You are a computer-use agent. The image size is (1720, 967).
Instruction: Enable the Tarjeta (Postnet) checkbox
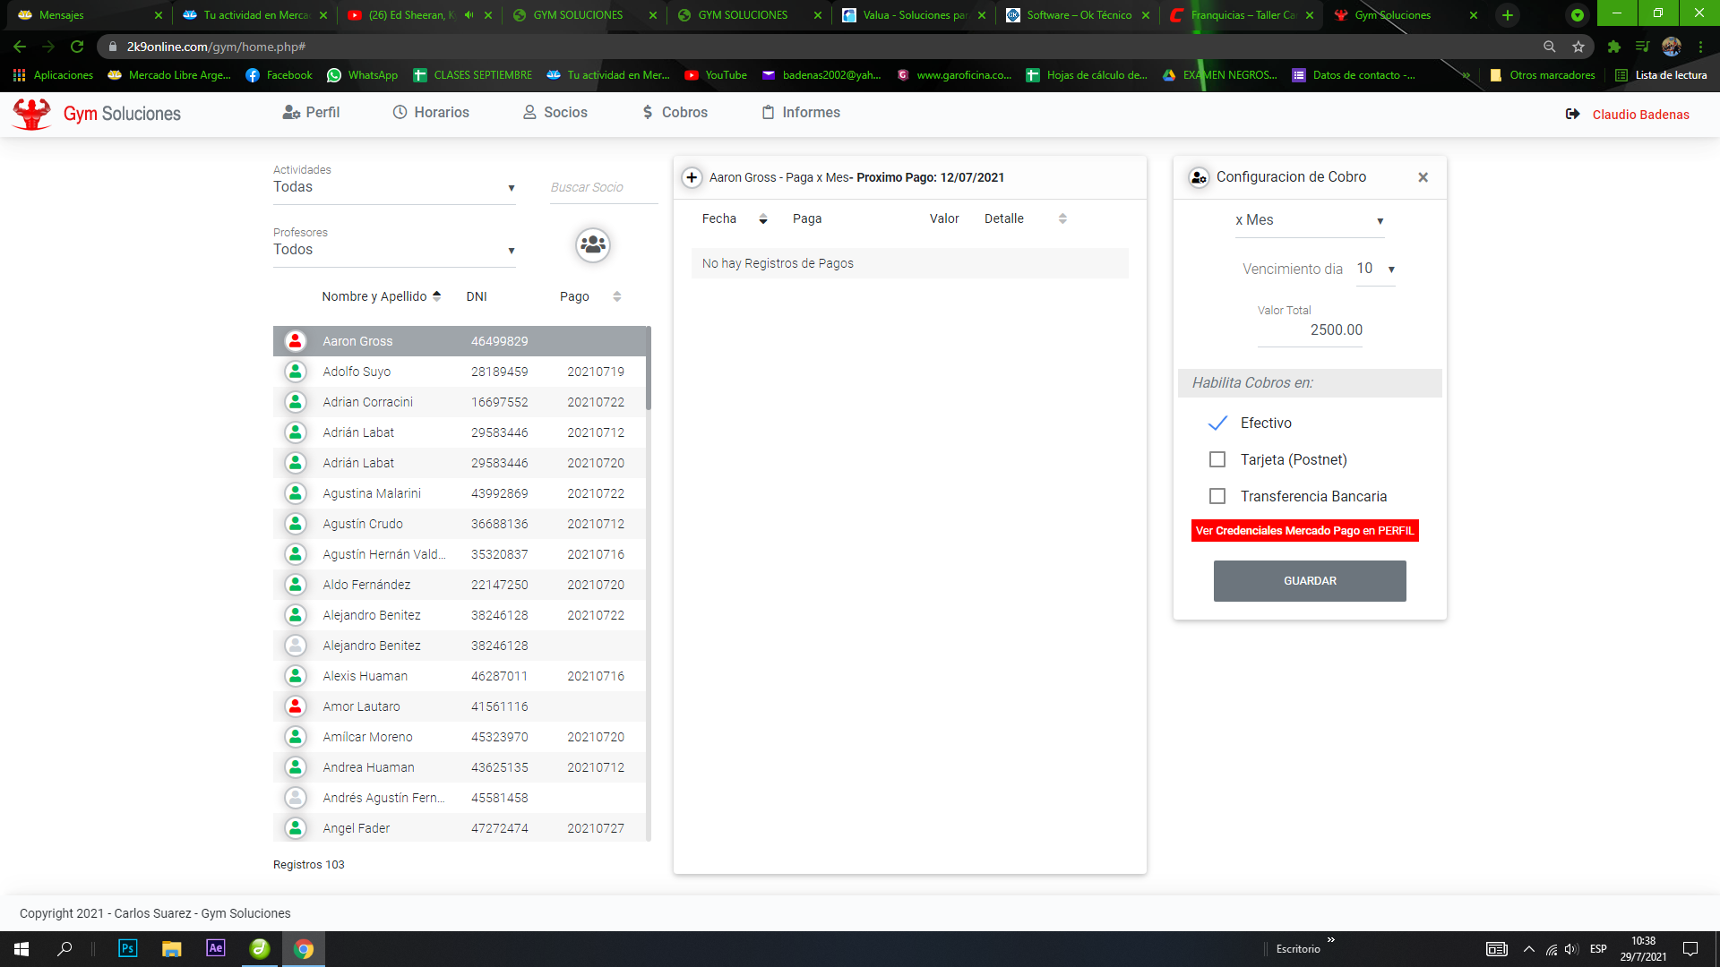pos(1217,459)
